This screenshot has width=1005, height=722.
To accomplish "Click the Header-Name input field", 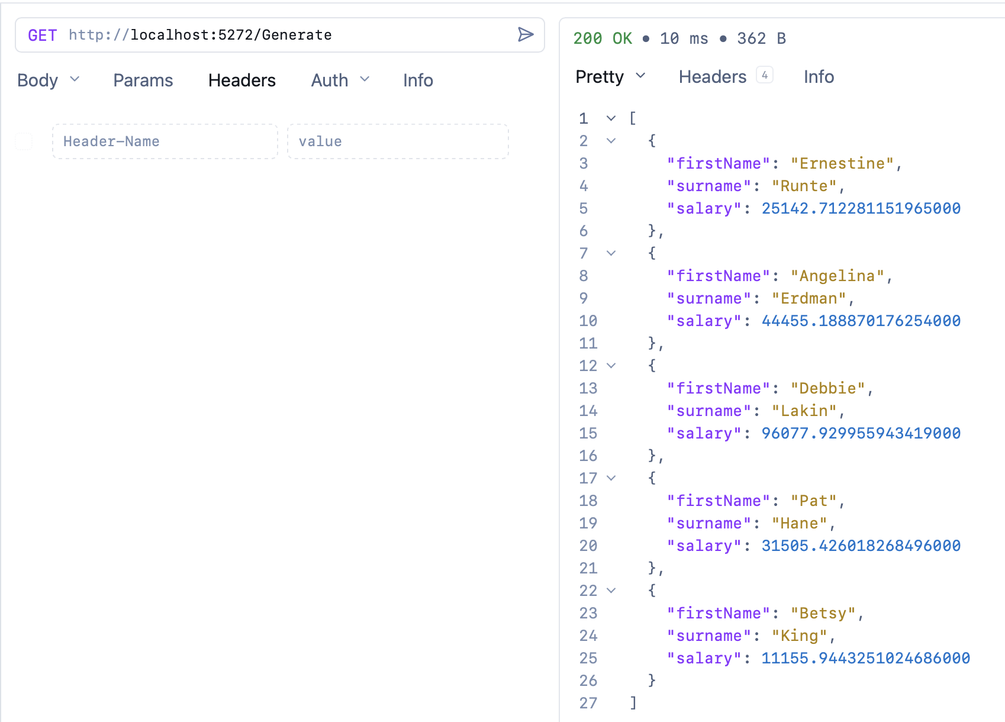I will click(165, 141).
